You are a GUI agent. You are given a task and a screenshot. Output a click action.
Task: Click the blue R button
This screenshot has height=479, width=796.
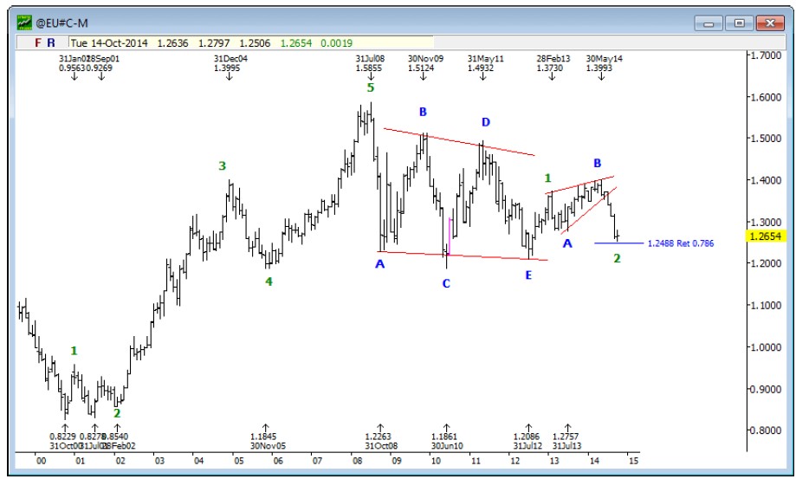point(51,42)
